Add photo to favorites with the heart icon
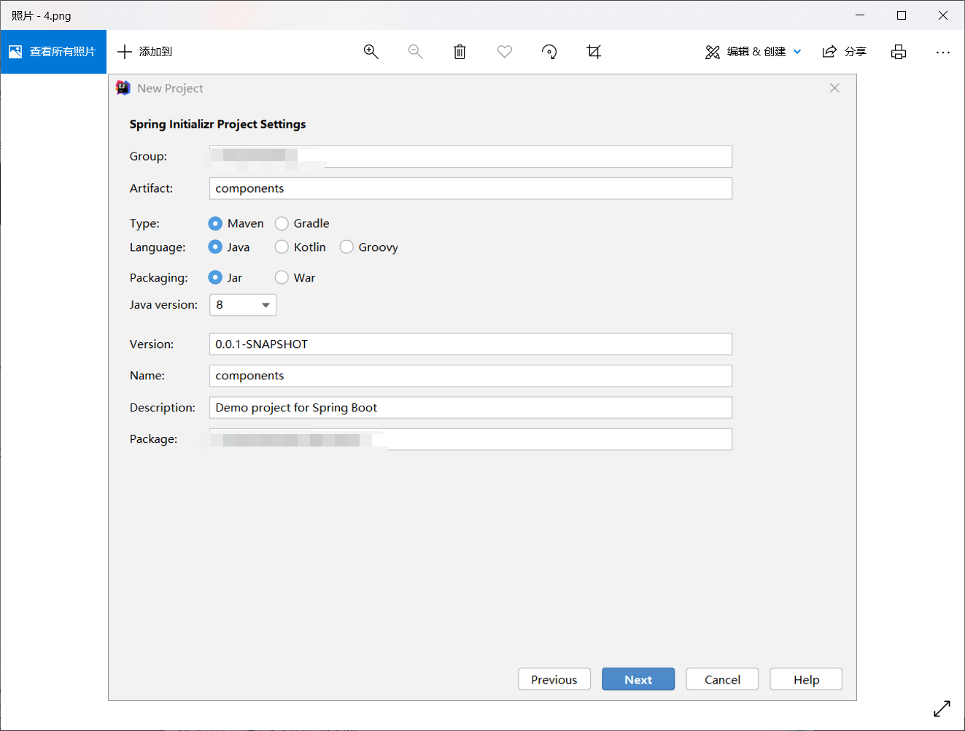 pyautogui.click(x=505, y=52)
